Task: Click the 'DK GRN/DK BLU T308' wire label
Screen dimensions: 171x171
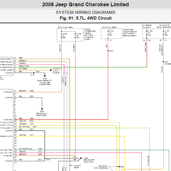Action: click(x=31, y=149)
